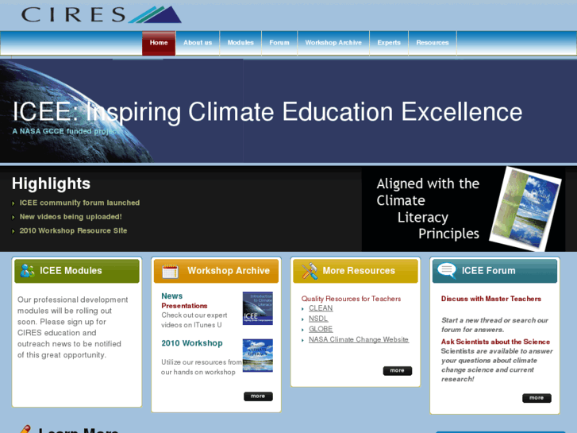Click 'Ask Scientists about the Science' link
The width and height of the screenshot is (577, 433).
click(x=495, y=342)
